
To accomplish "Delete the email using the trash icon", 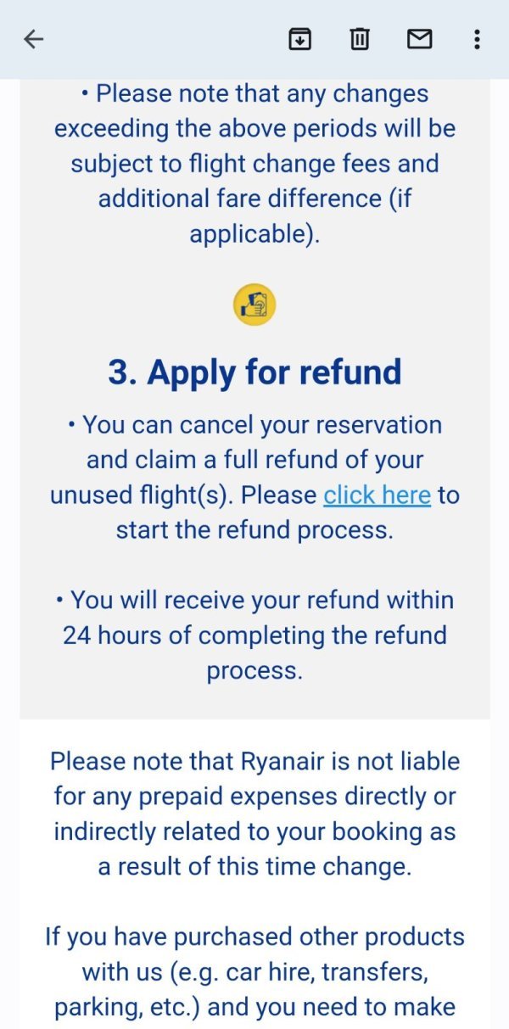I will point(360,39).
